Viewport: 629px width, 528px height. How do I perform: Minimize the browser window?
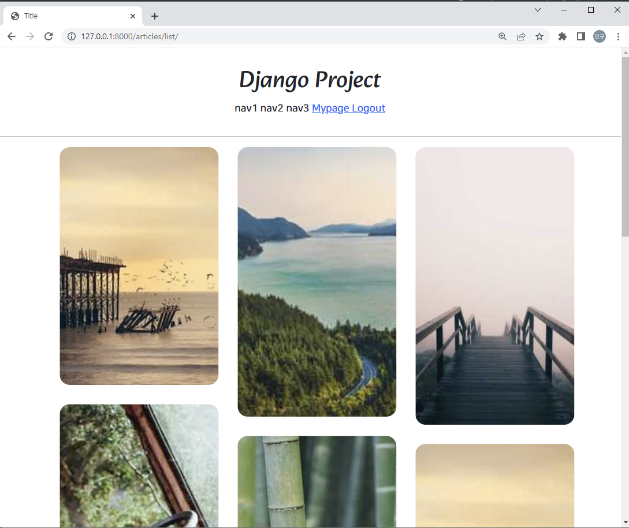coord(564,10)
